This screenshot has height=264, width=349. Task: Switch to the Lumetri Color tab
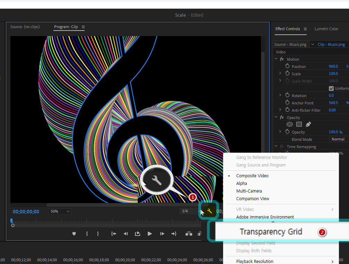(x=326, y=29)
